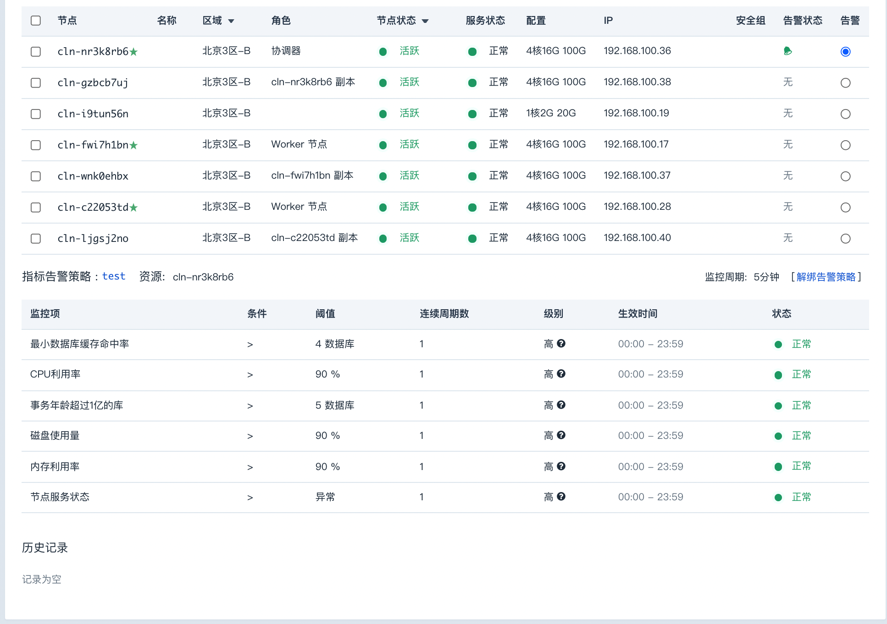The height and width of the screenshot is (624, 887).
Task: Click the 4 数据库 threshold value
Action: tap(334, 344)
